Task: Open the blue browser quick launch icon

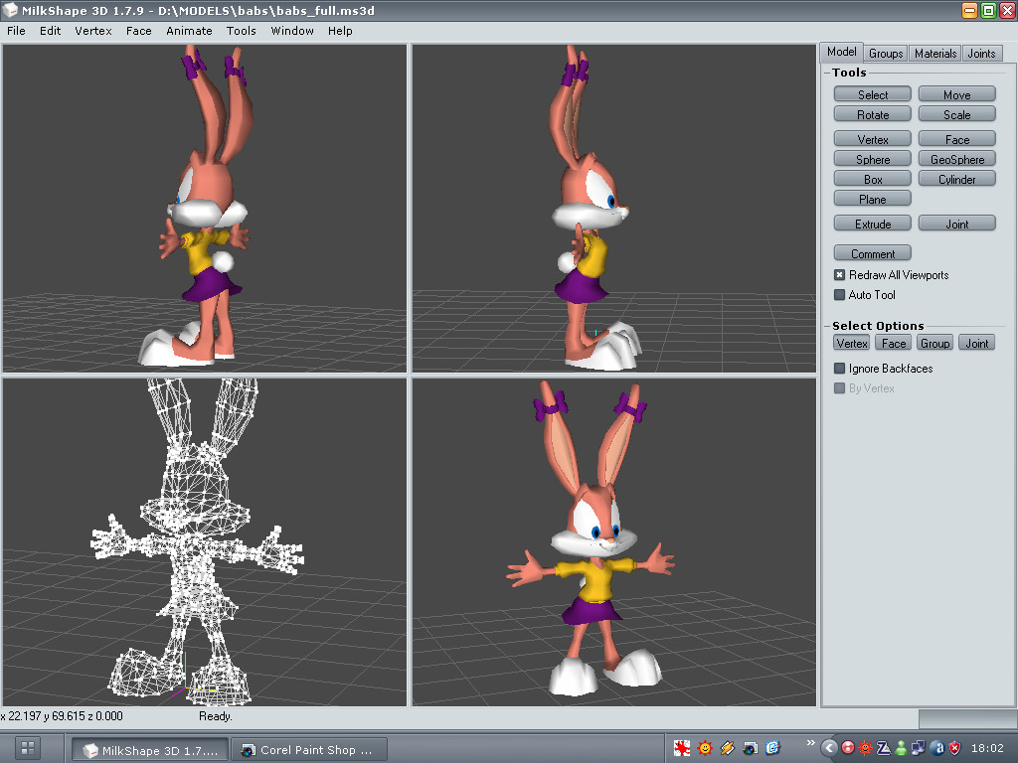Action: [772, 748]
